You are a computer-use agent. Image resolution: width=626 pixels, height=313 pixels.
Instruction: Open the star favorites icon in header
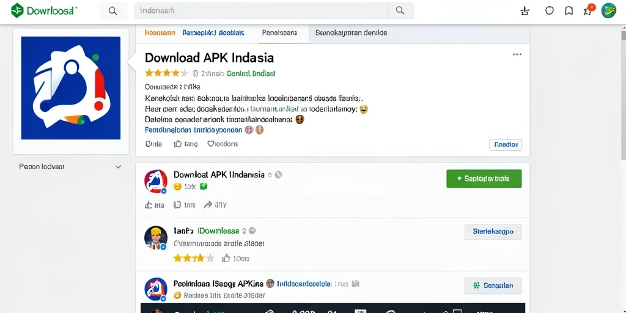click(x=525, y=11)
